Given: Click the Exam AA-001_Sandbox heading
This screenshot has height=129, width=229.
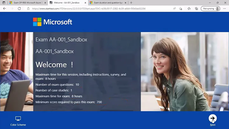Looking at the screenshot, I should click(61, 40).
